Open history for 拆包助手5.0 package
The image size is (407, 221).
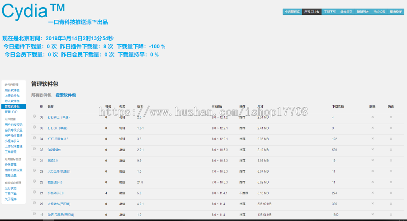(x=391, y=193)
